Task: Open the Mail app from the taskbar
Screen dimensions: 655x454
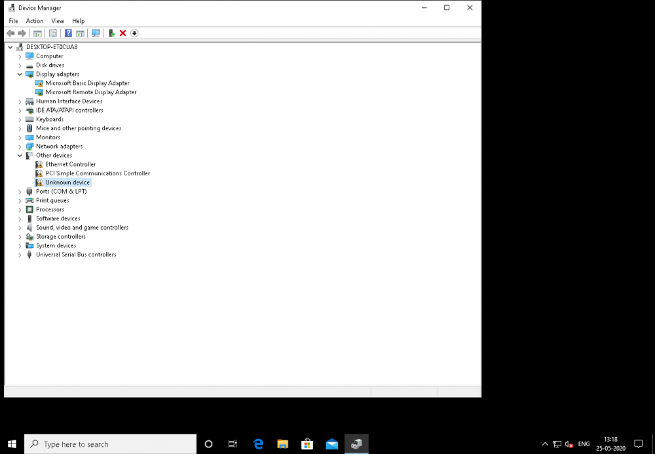Action: 332,444
